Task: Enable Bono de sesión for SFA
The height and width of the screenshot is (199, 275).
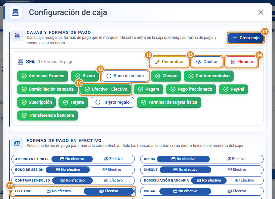Action: (x=125, y=76)
